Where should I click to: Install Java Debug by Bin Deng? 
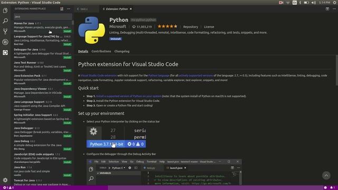point(67,149)
